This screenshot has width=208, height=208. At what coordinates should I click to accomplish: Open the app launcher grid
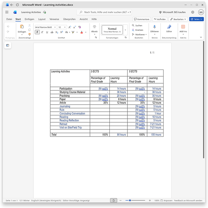(7, 12)
